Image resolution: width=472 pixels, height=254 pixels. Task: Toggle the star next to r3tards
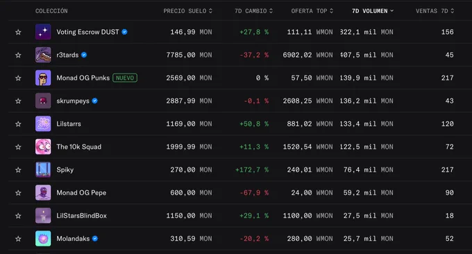[x=18, y=55]
